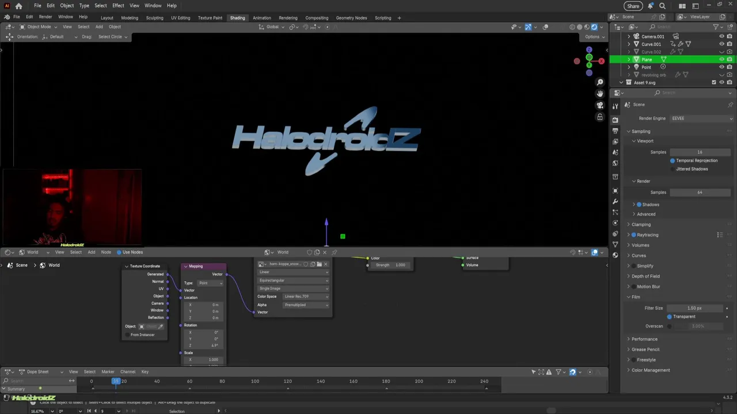Select material preview shading mode
737x414 pixels.
[x=587, y=27]
